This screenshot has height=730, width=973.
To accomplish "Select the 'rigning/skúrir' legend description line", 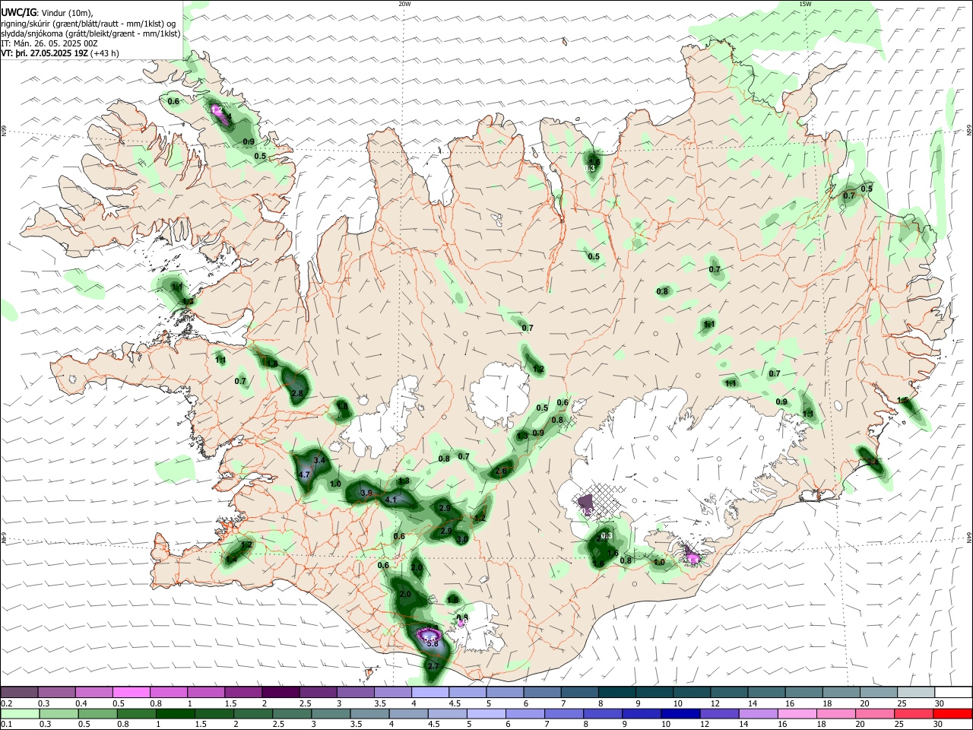I will click(x=88, y=24).
